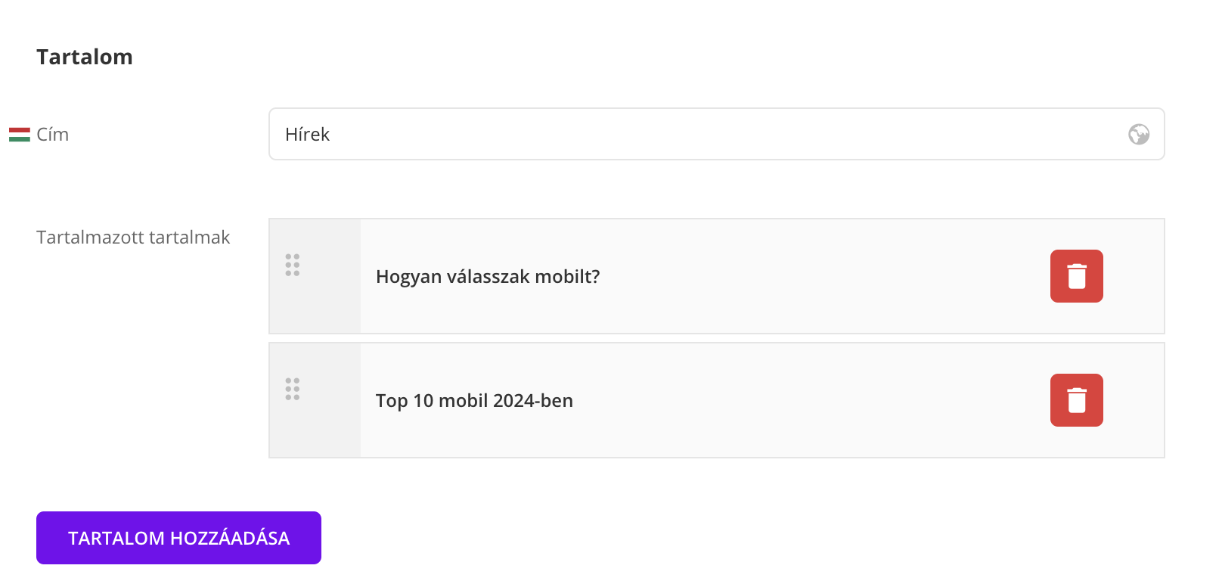This screenshot has width=1219, height=584.
Task: Click the word 'Hírek' in the title field
Action: 308,135
